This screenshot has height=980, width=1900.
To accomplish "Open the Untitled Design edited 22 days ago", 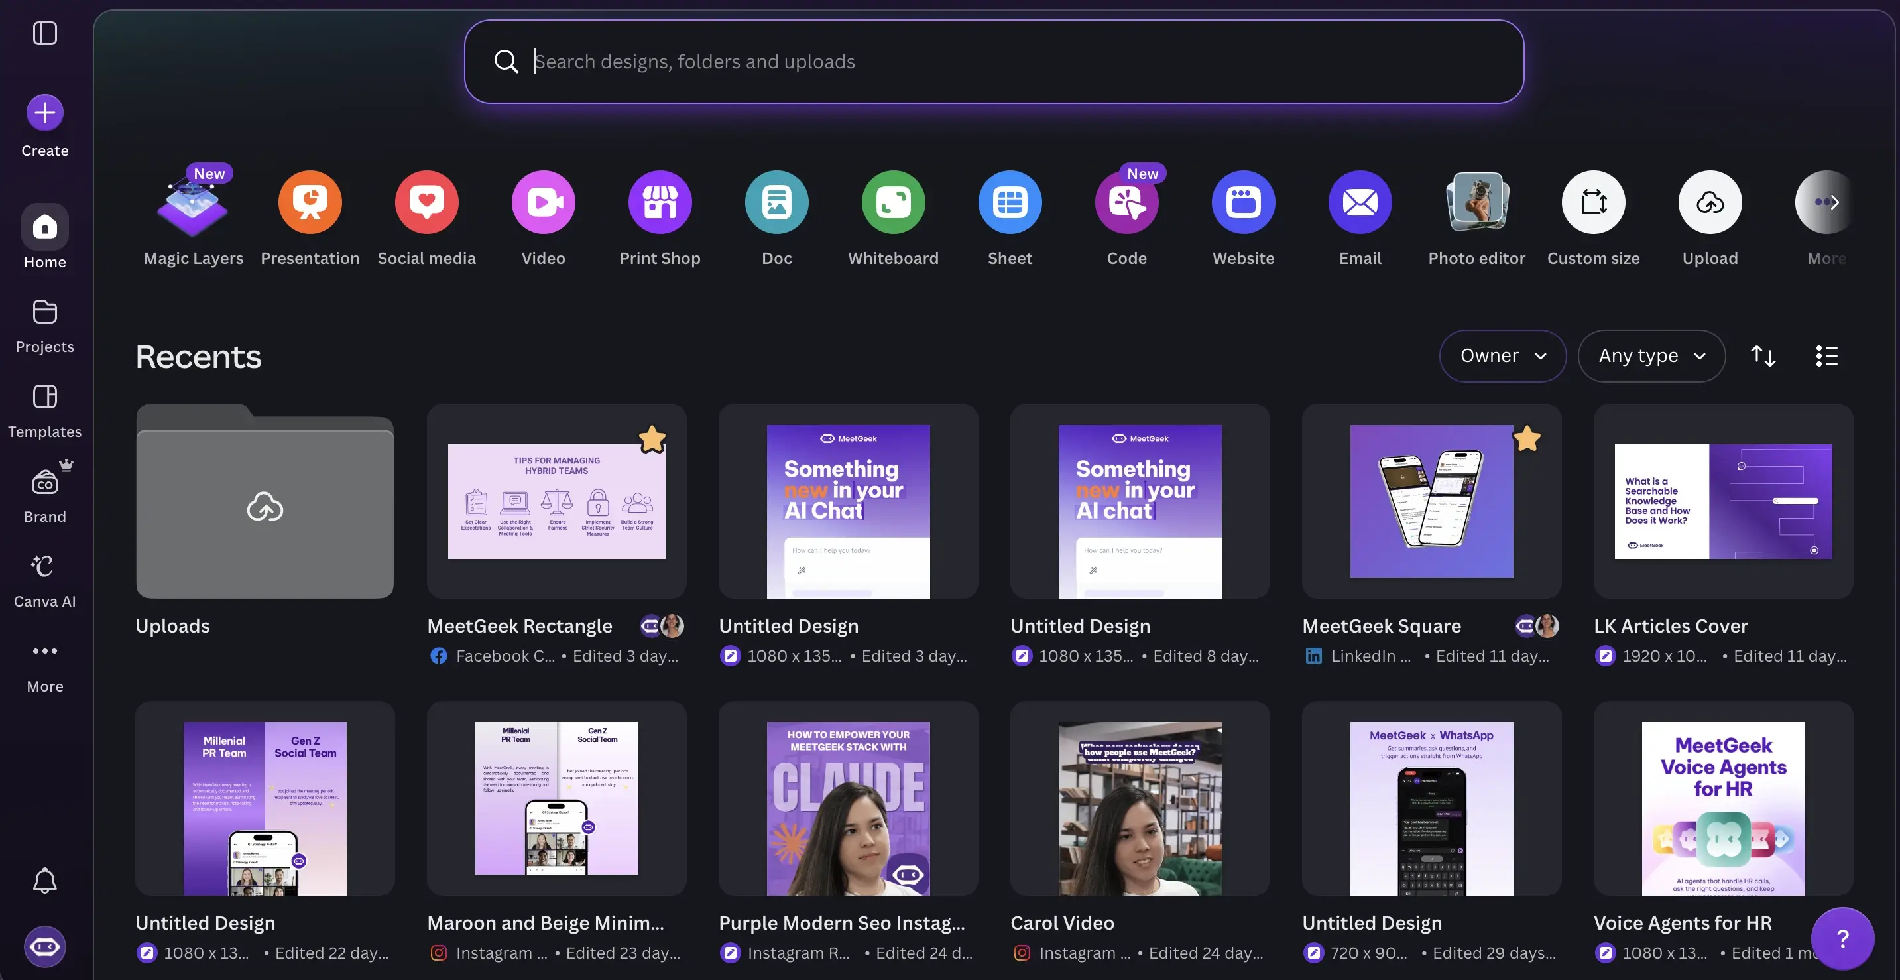I will tap(265, 798).
